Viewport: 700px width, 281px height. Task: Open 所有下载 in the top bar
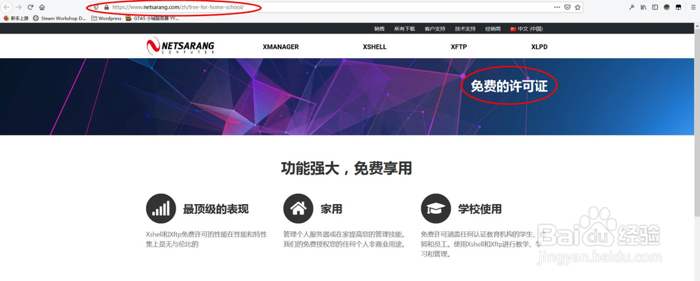click(x=405, y=29)
